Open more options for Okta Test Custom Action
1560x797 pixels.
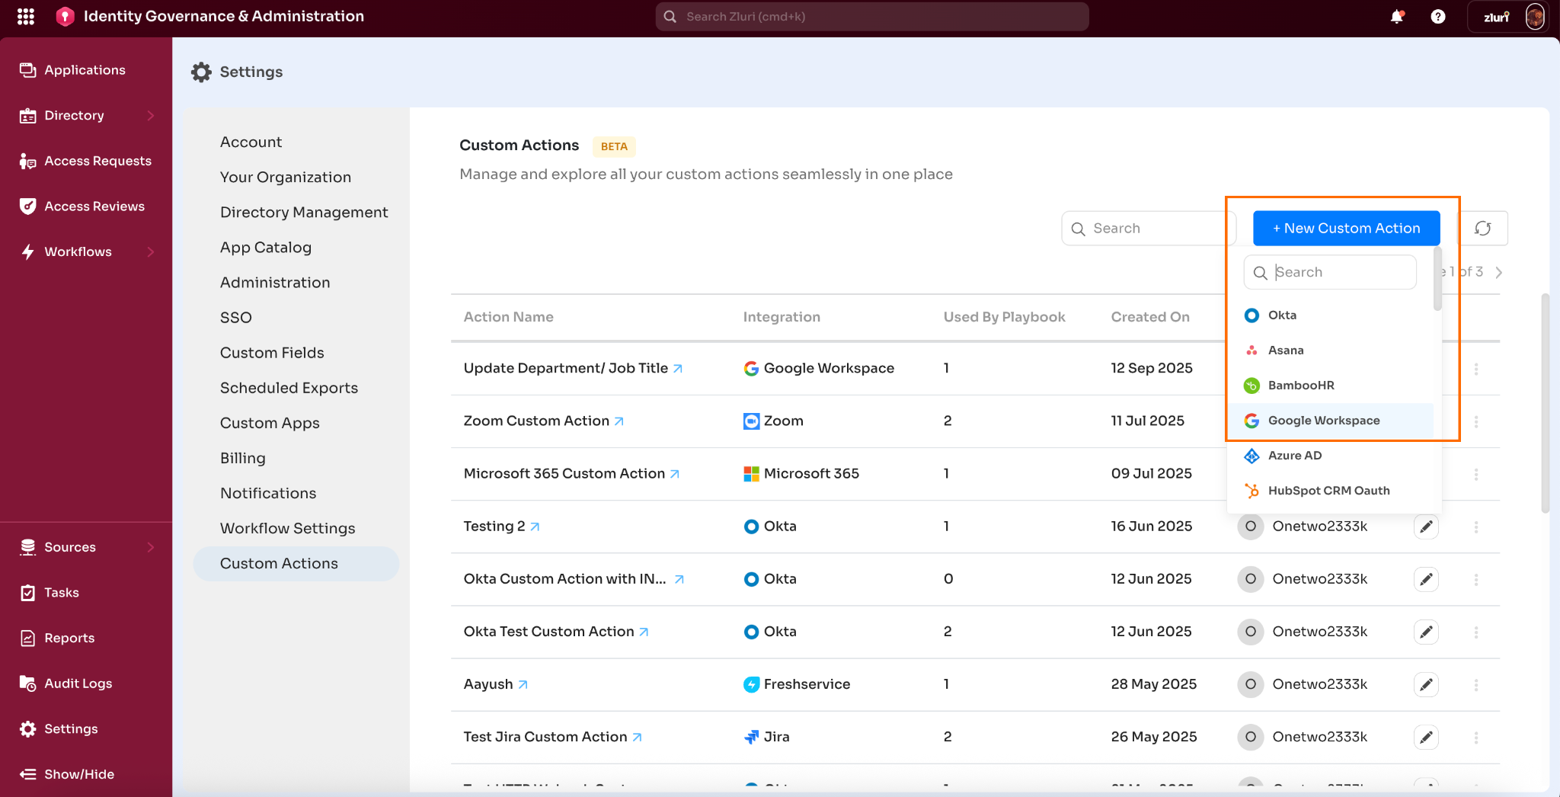1476,632
